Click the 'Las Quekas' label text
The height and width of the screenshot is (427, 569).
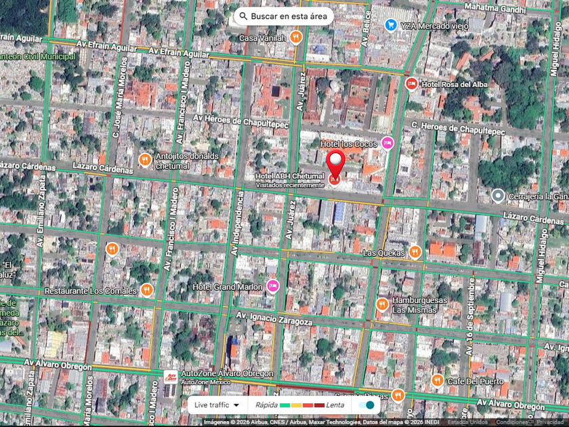(x=383, y=253)
